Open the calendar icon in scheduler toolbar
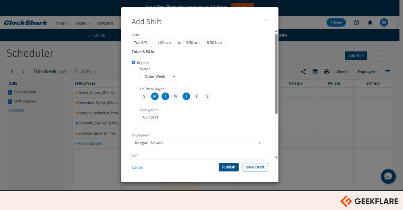The image size is (403, 210). pos(315,72)
